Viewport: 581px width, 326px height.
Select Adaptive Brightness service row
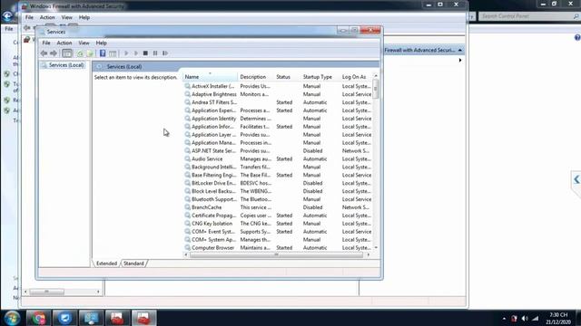(x=279, y=94)
